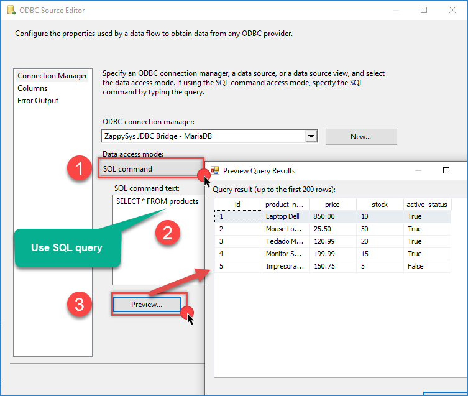The image size is (468, 396).
Task: Open the ODBC connection manager dropdown
Action: (x=311, y=136)
